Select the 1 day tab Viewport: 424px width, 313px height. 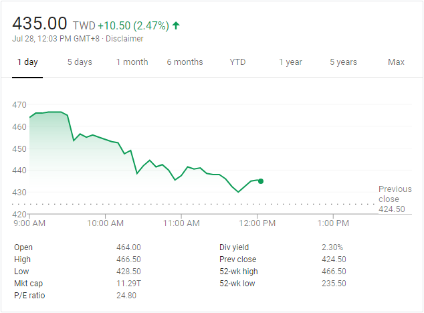pos(27,62)
